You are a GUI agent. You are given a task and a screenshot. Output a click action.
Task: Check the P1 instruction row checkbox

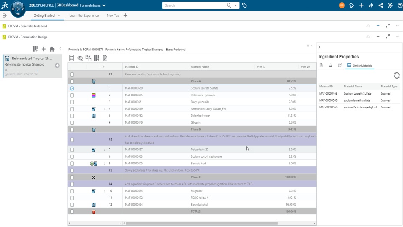click(72, 74)
